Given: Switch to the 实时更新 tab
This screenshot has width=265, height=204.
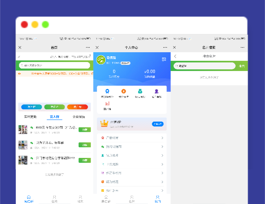Looking at the screenshot, I should (x=31, y=117).
